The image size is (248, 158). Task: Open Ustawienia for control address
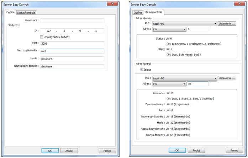[227, 78]
